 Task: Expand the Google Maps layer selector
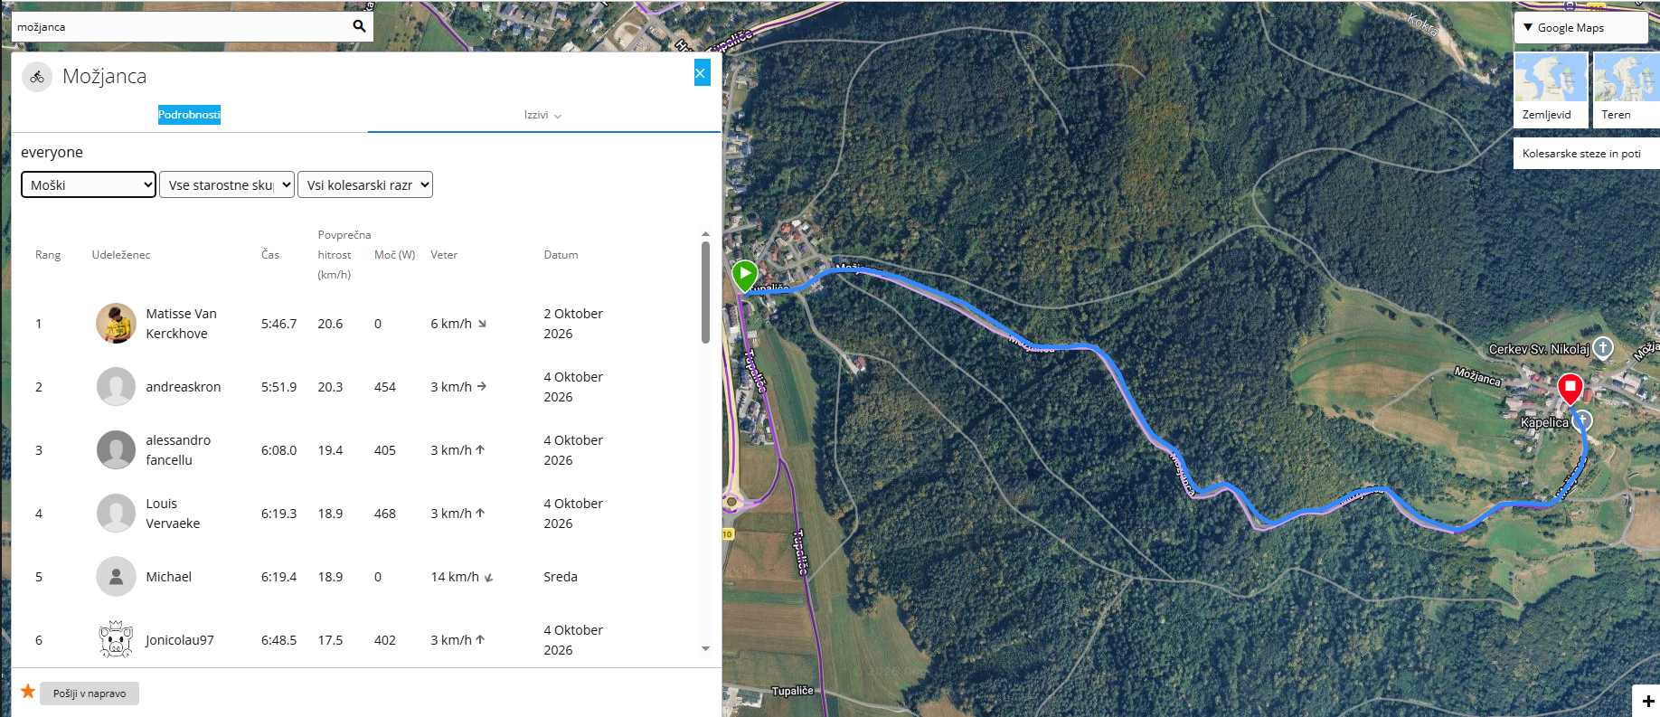point(1581,28)
